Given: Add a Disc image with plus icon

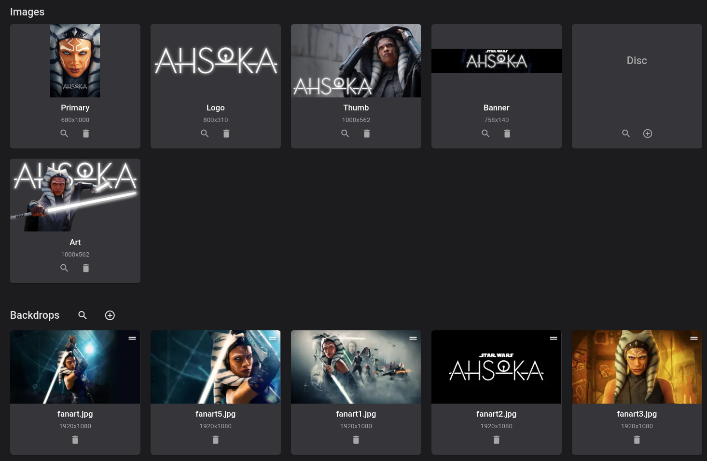Looking at the screenshot, I should tap(648, 134).
